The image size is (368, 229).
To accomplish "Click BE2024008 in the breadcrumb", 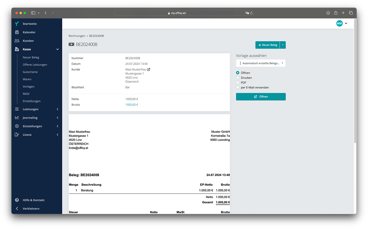I will tap(96, 36).
